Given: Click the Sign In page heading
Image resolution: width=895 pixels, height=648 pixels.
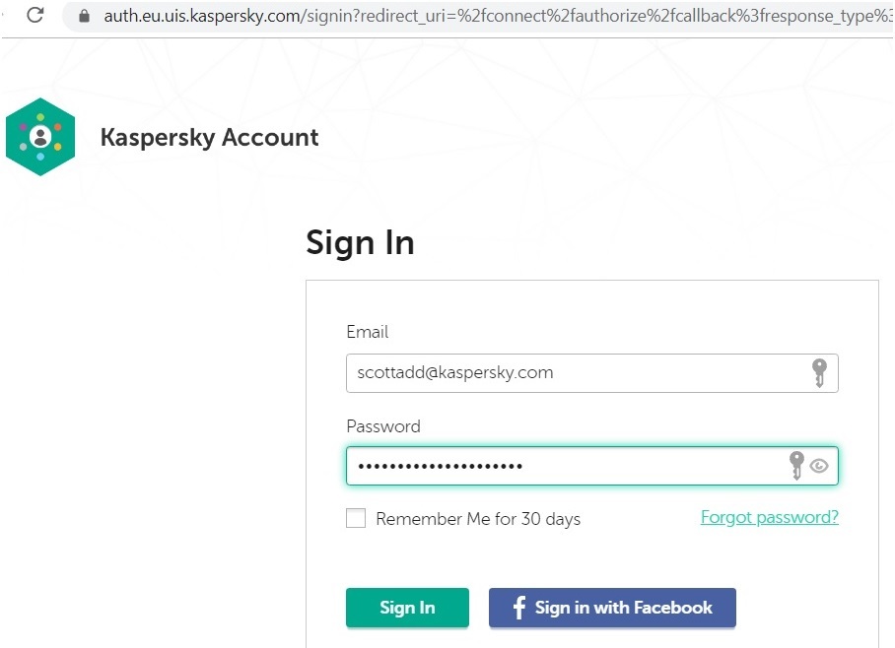Looking at the screenshot, I should point(360,243).
